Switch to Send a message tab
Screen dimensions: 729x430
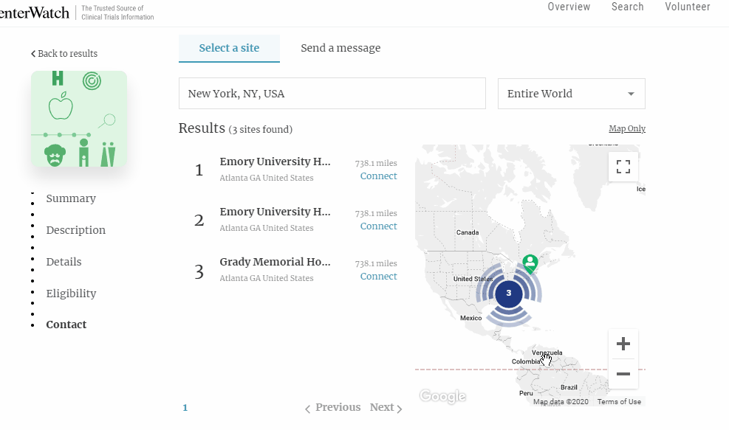[x=340, y=48]
